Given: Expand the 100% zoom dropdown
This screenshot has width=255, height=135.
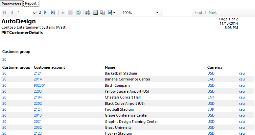Looking at the screenshot, I should (157, 12).
